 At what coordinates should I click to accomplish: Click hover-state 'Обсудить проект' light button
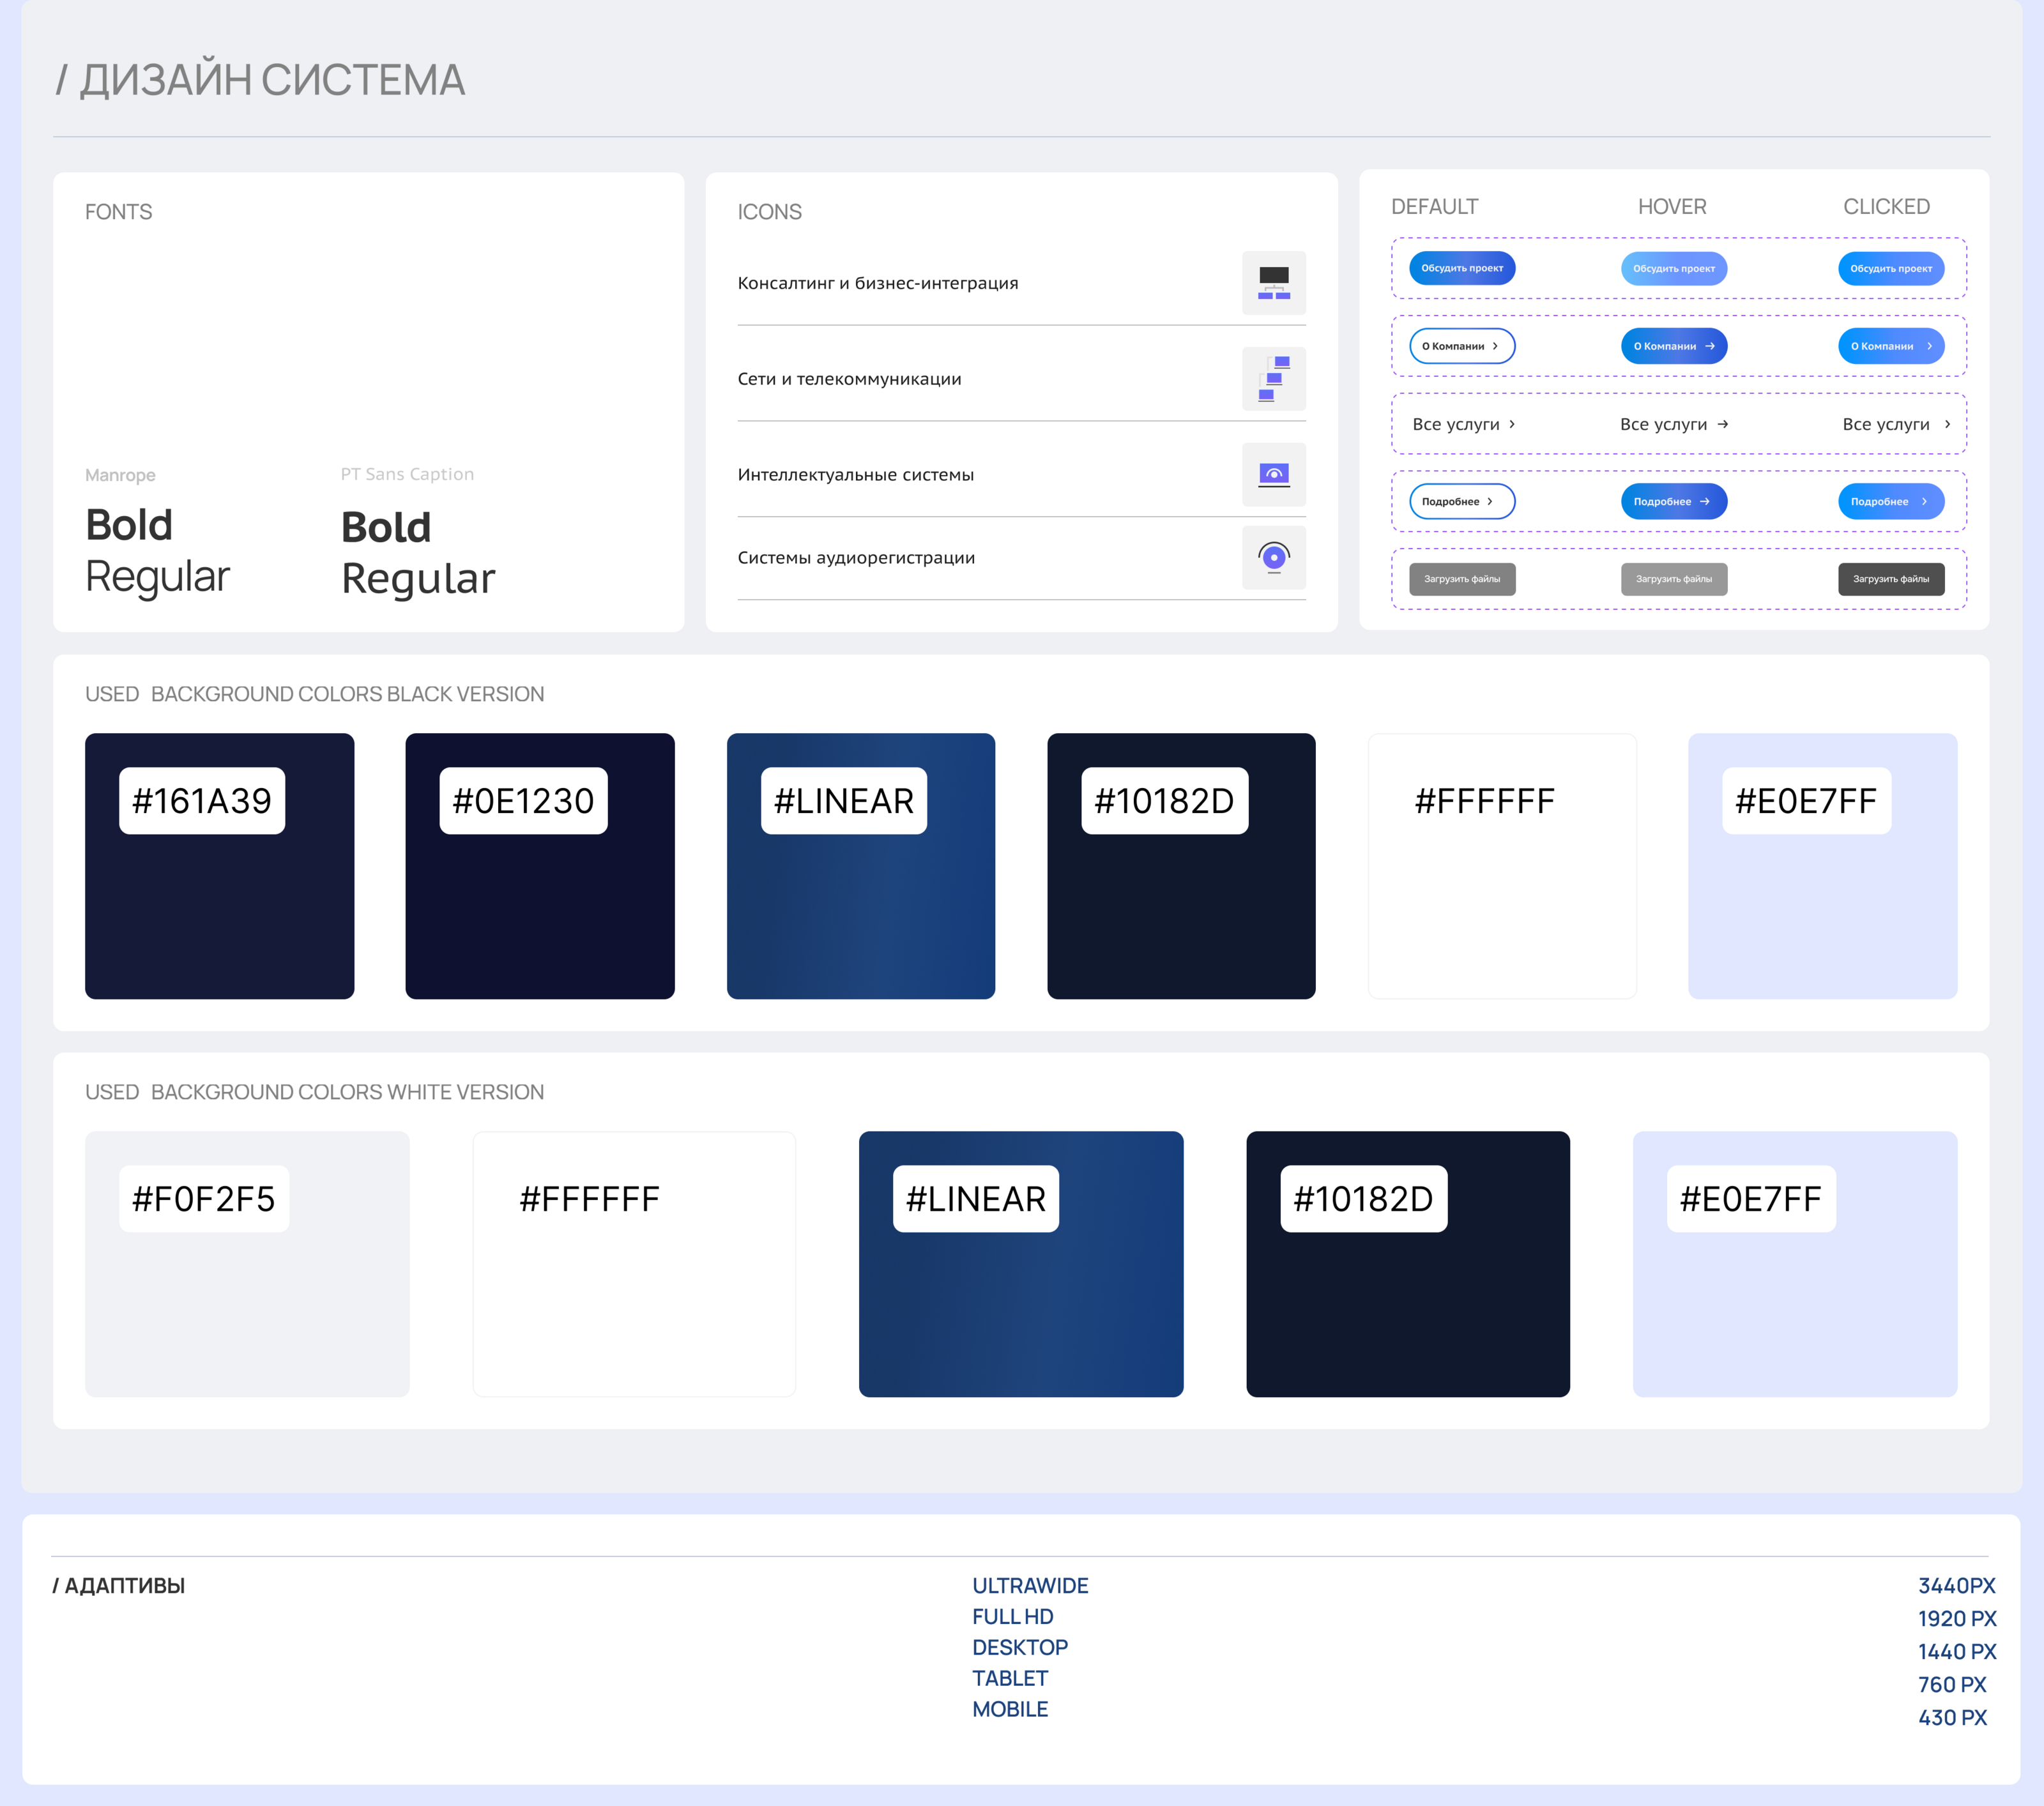pyautogui.click(x=1673, y=268)
